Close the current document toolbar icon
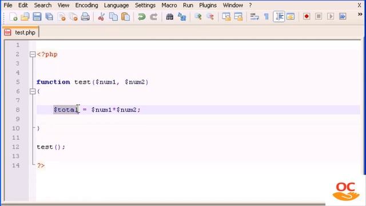The height and width of the screenshot is (206, 366). [x=61, y=17]
